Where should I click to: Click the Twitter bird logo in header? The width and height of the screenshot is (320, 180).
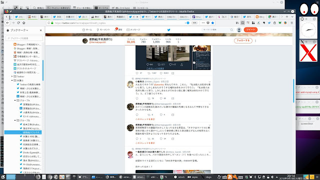click(169, 30)
